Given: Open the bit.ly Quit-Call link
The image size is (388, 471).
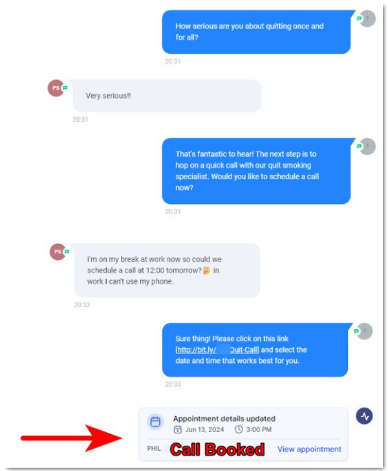Looking at the screenshot, I should pos(217,350).
